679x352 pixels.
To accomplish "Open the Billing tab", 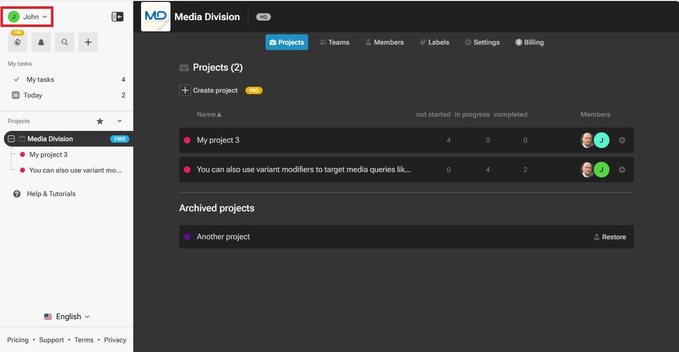I will pos(529,42).
